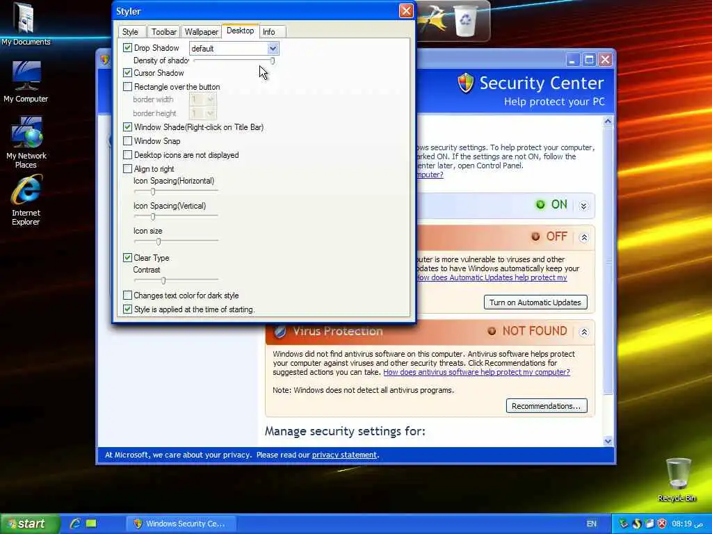Image resolution: width=712 pixels, height=534 pixels.
Task: Uncheck the Cursor Shadow checkbox
Action: click(128, 72)
